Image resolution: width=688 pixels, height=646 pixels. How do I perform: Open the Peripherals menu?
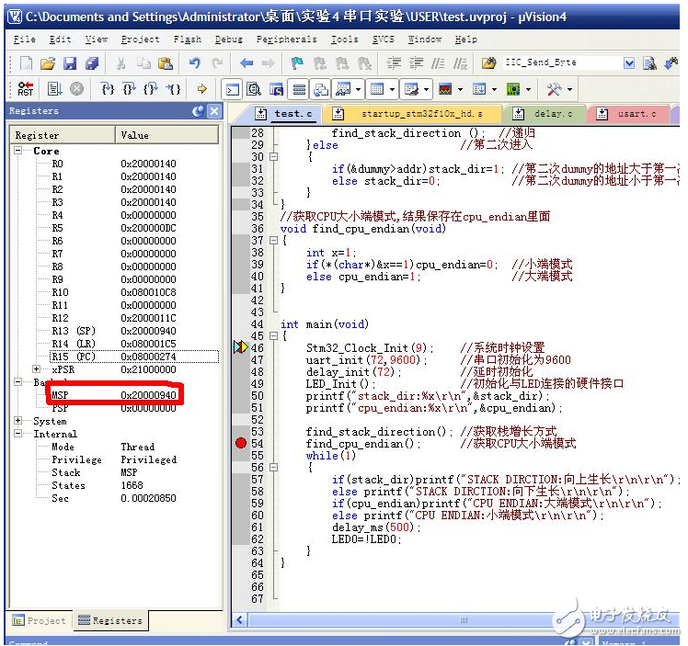tap(286, 40)
